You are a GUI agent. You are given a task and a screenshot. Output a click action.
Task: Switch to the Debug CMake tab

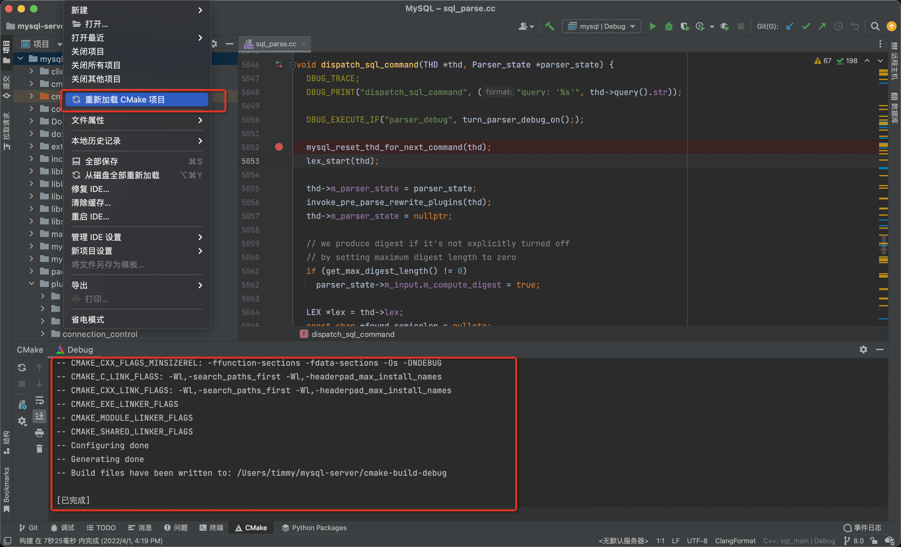coord(74,349)
